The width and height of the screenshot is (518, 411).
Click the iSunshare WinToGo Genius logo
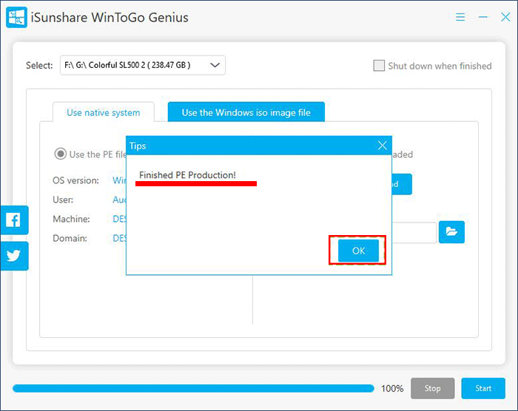(18, 17)
